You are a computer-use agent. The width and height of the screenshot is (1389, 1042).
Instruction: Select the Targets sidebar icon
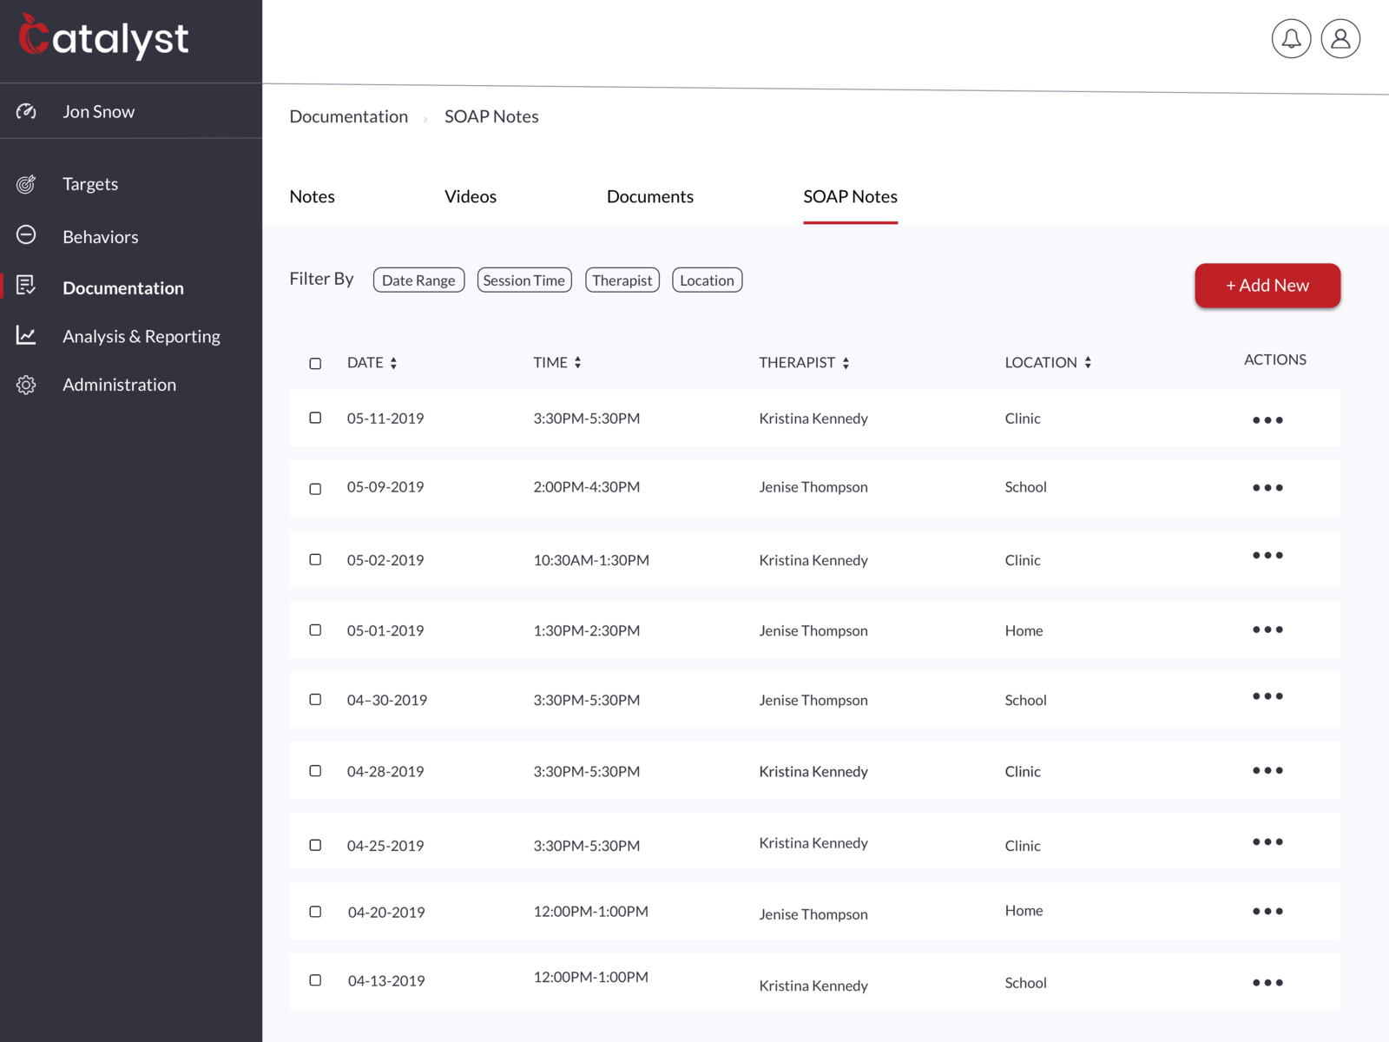click(26, 183)
